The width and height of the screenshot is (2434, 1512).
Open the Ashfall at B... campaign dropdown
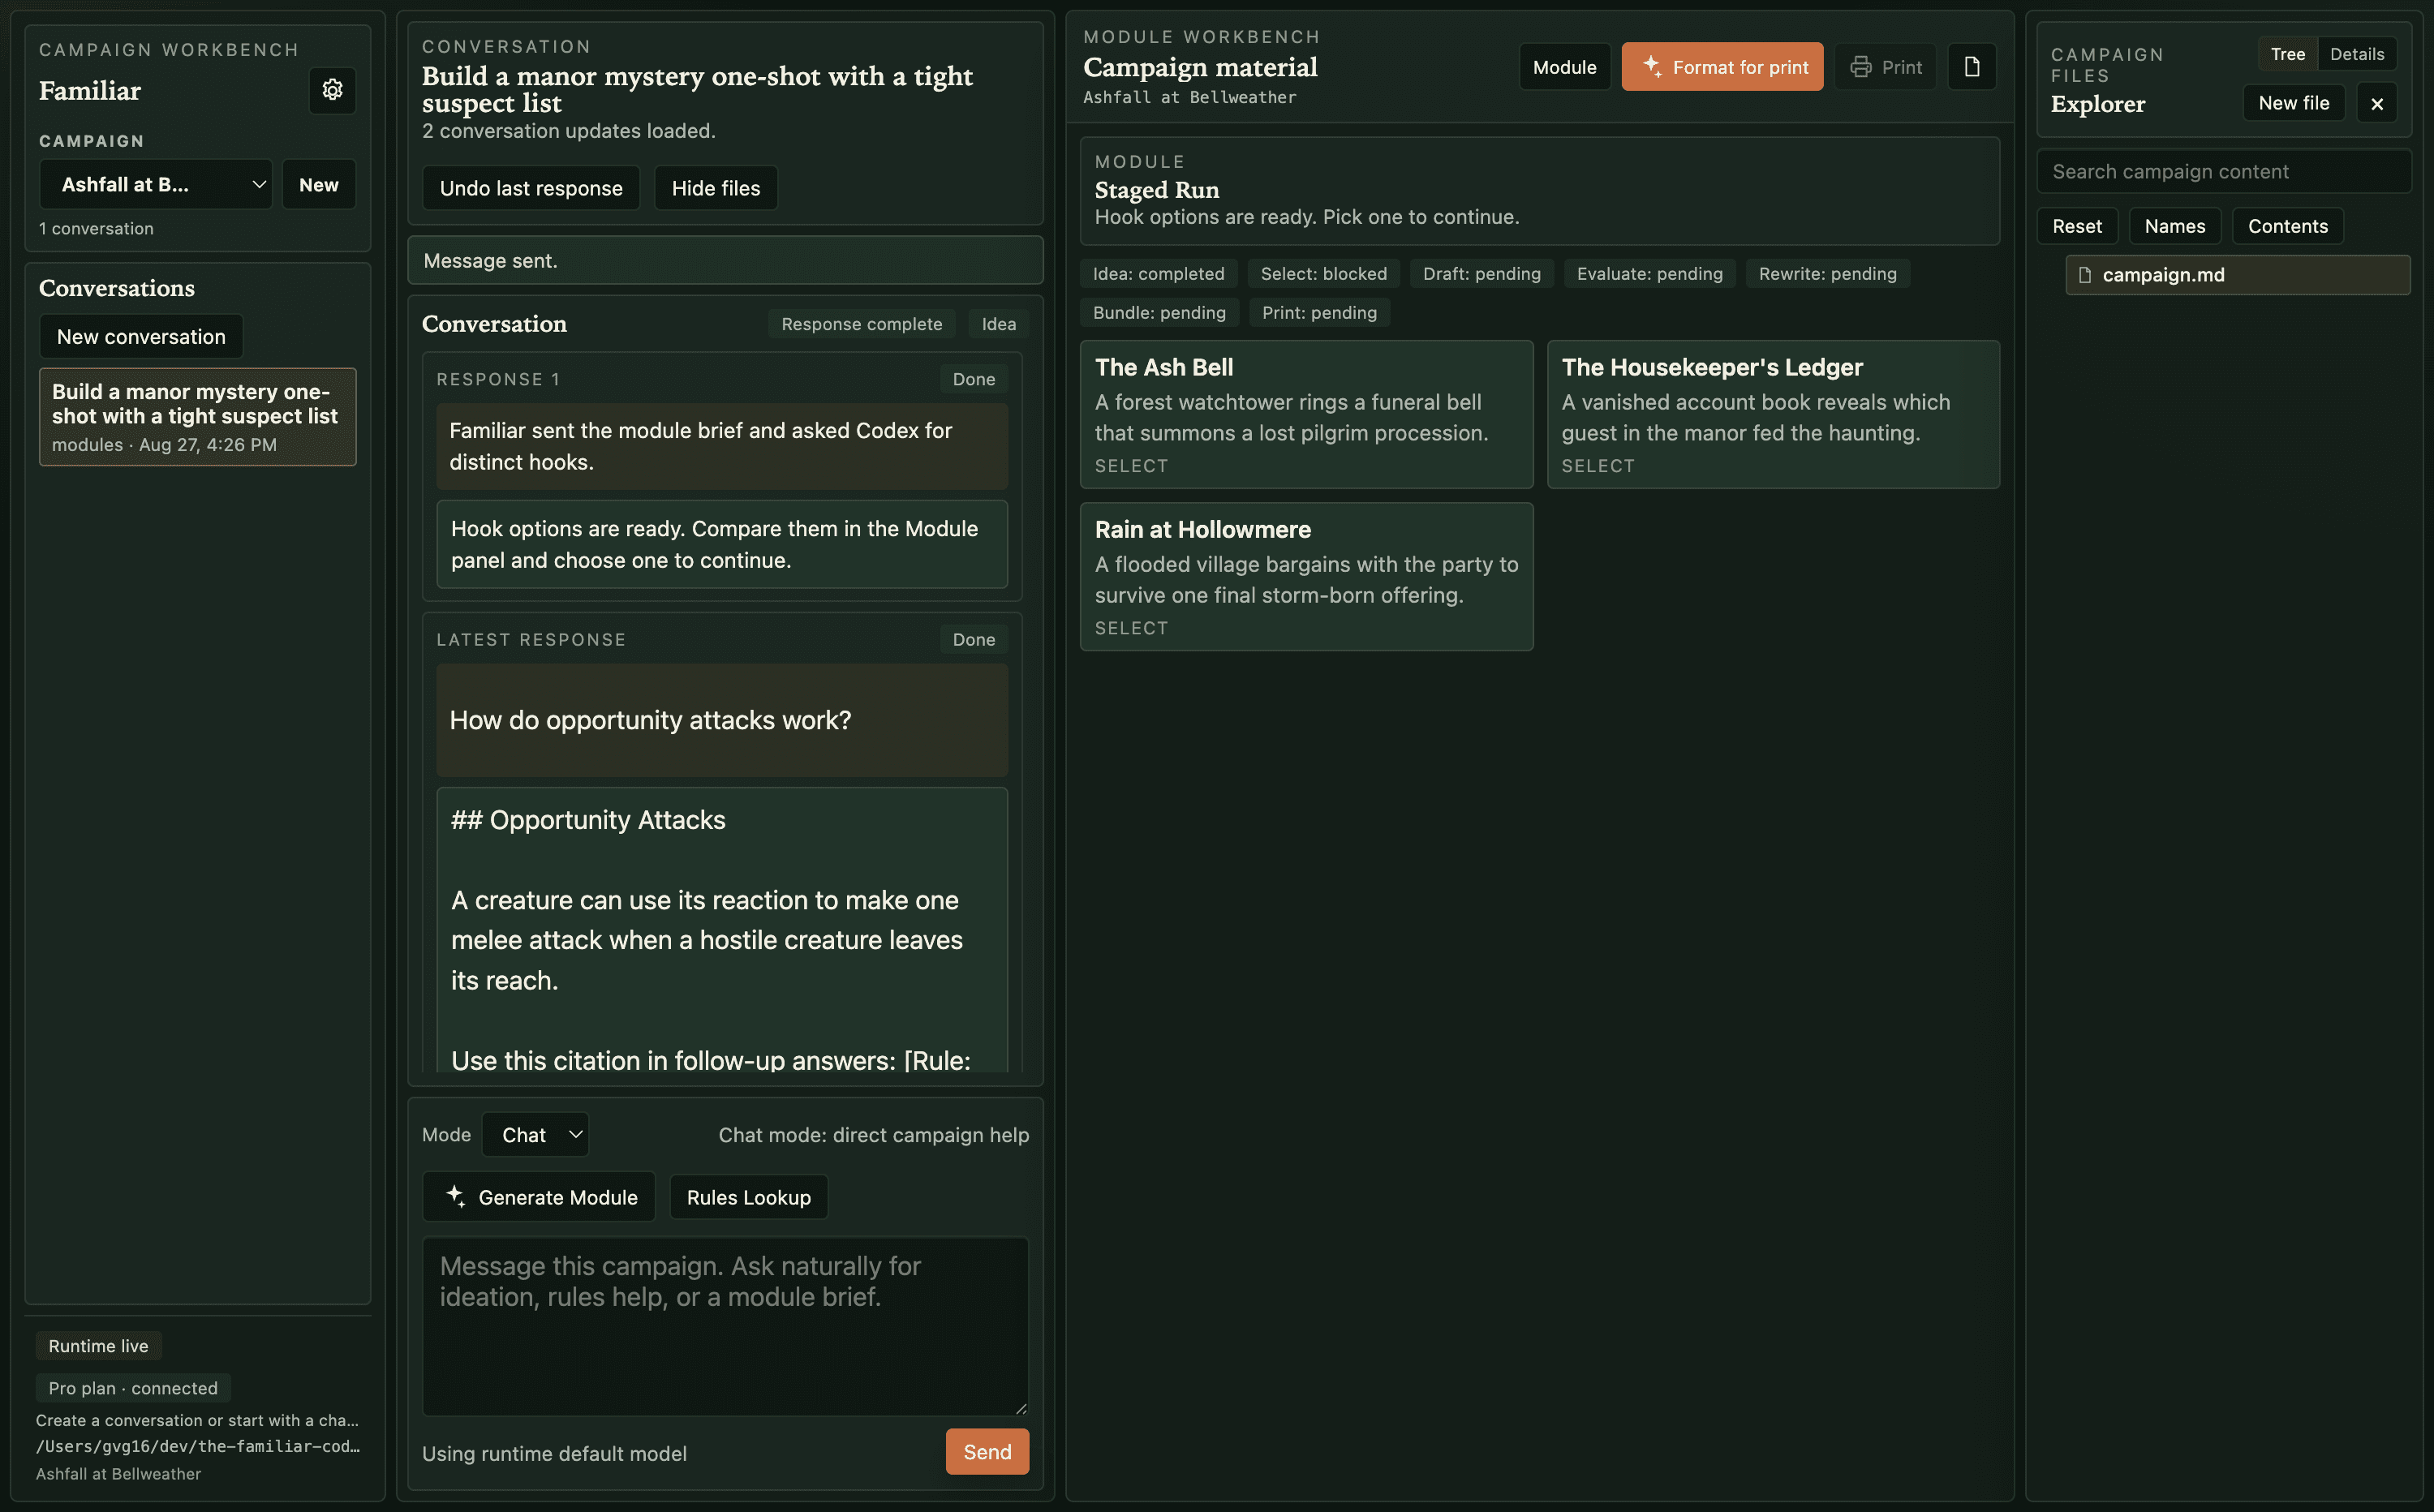point(156,185)
